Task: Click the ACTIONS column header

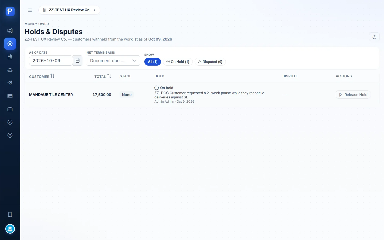Action: tap(344, 76)
